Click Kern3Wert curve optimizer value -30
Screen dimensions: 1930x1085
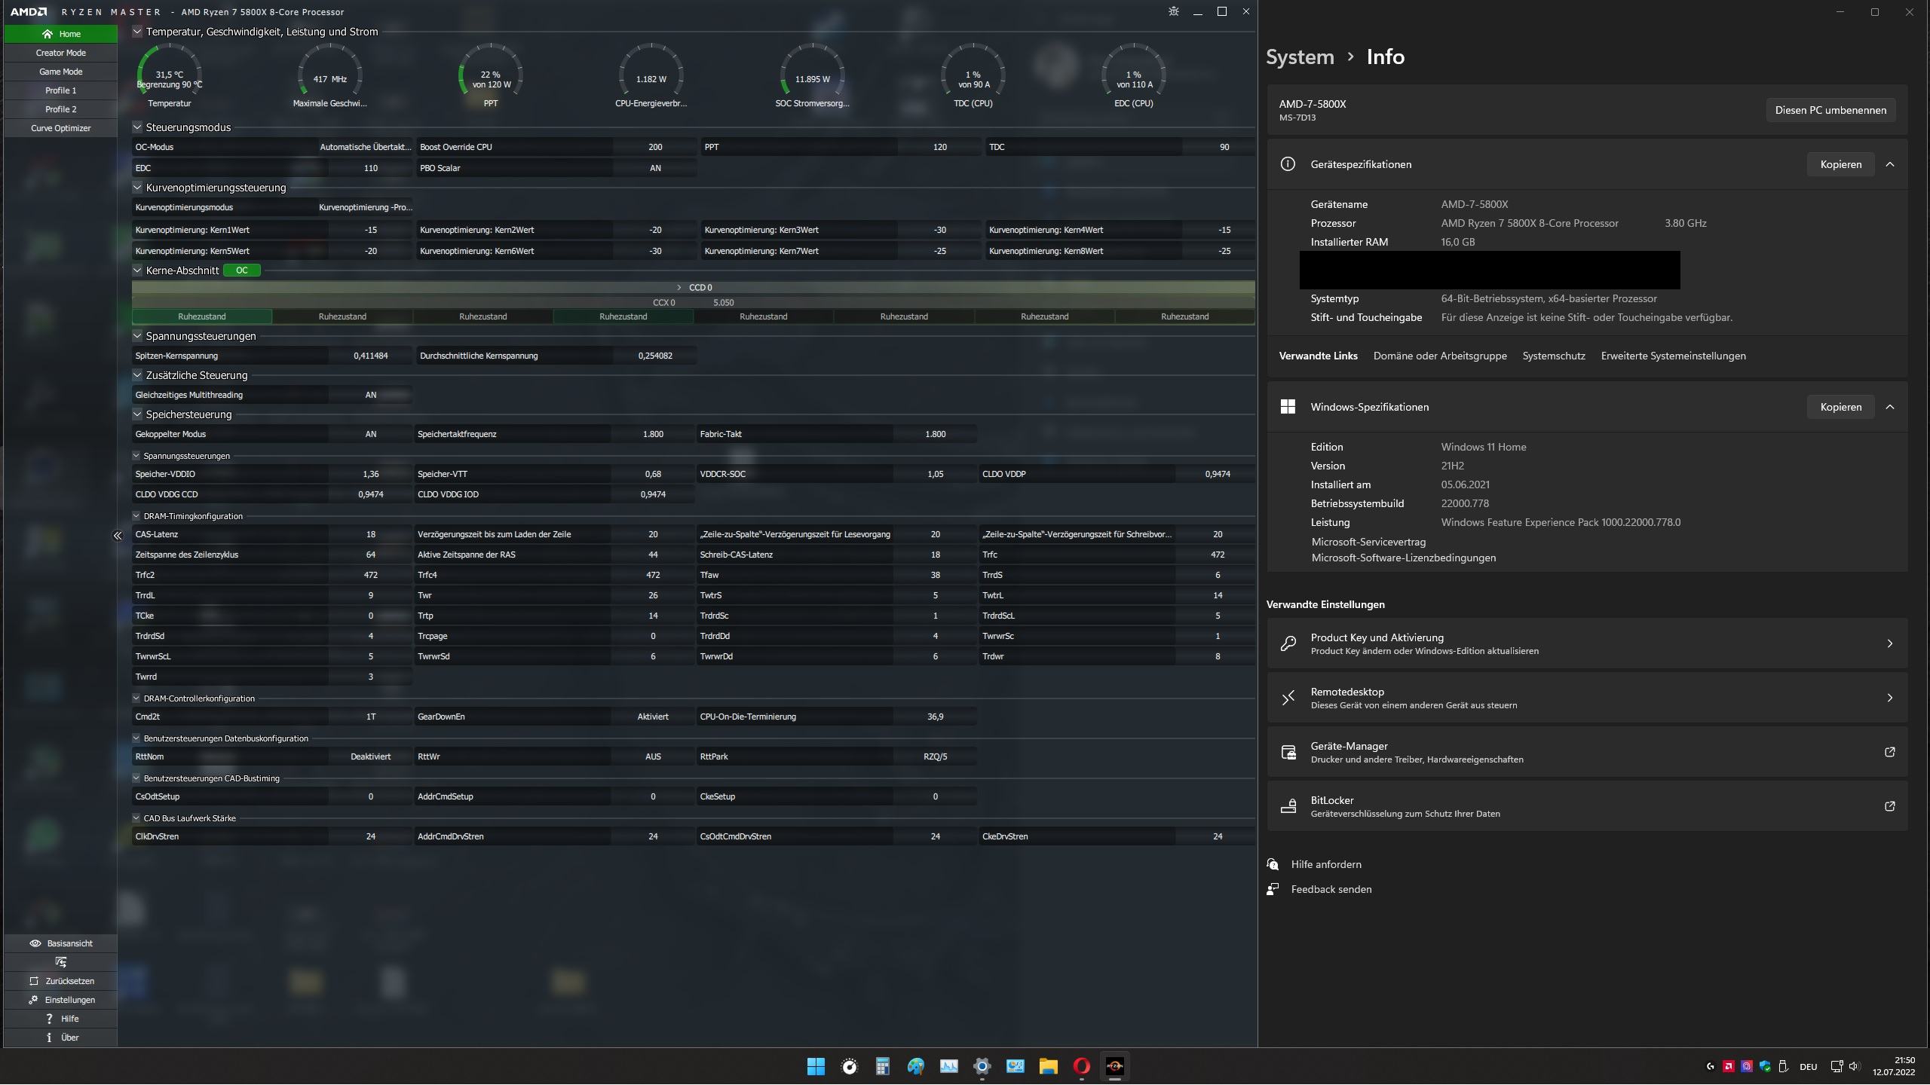pyautogui.click(x=939, y=230)
